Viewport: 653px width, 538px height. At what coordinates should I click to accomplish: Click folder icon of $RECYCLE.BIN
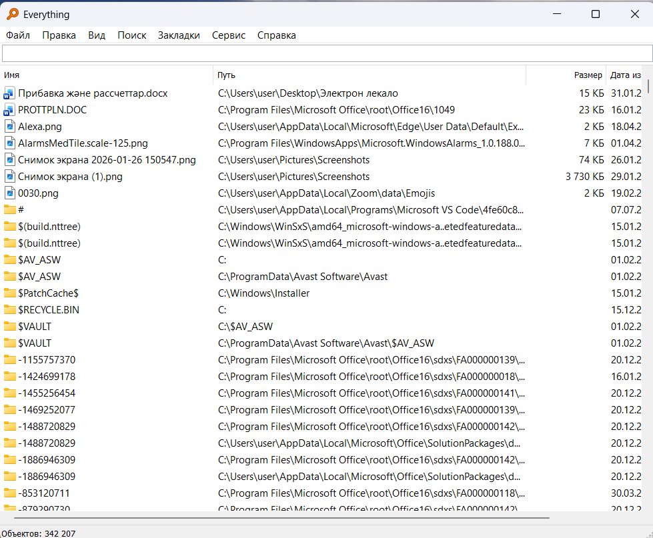coord(9,309)
